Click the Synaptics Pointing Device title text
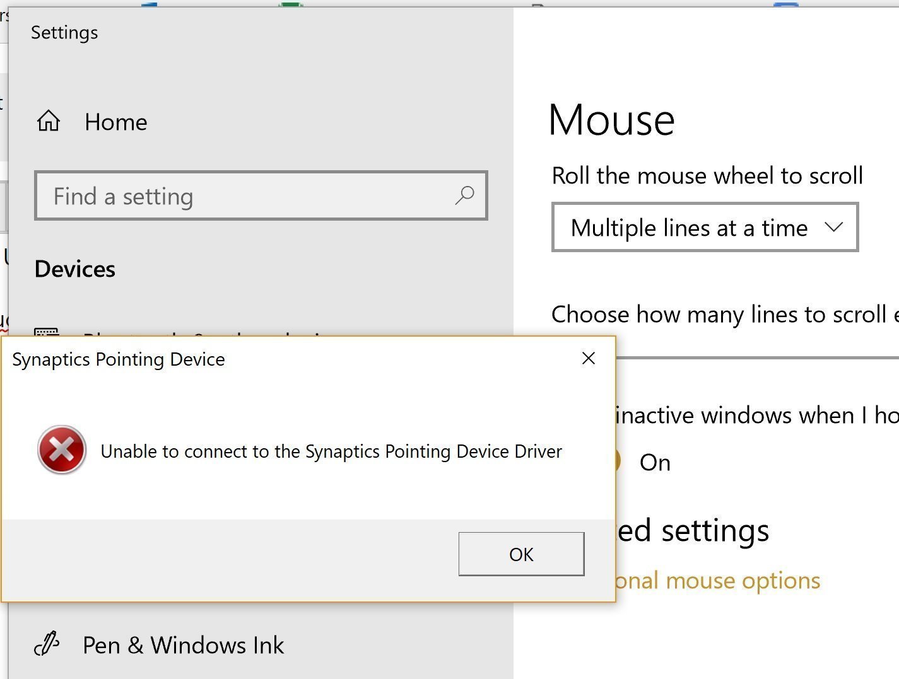The height and width of the screenshot is (679, 899). [x=119, y=359]
